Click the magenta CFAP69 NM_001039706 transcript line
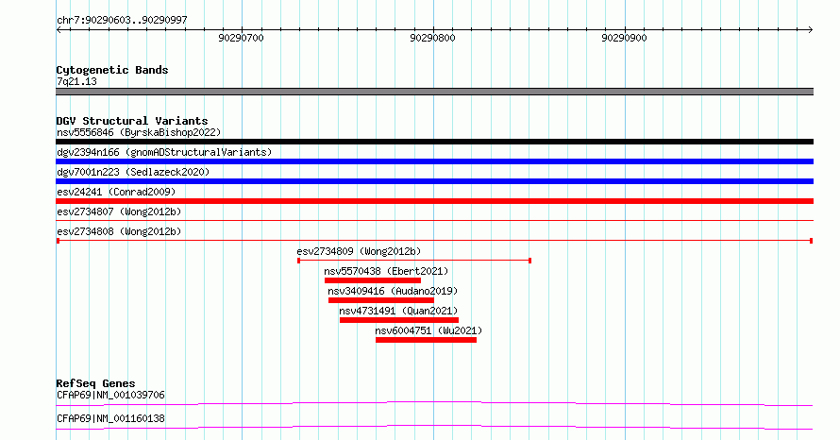Viewport: 840px width, 440px height. (x=434, y=403)
